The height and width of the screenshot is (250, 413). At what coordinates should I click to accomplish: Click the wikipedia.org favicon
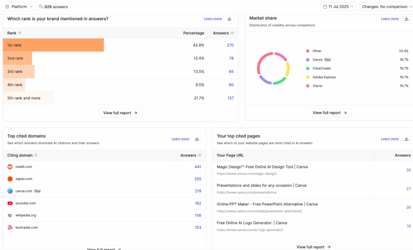pyautogui.click(x=10, y=215)
